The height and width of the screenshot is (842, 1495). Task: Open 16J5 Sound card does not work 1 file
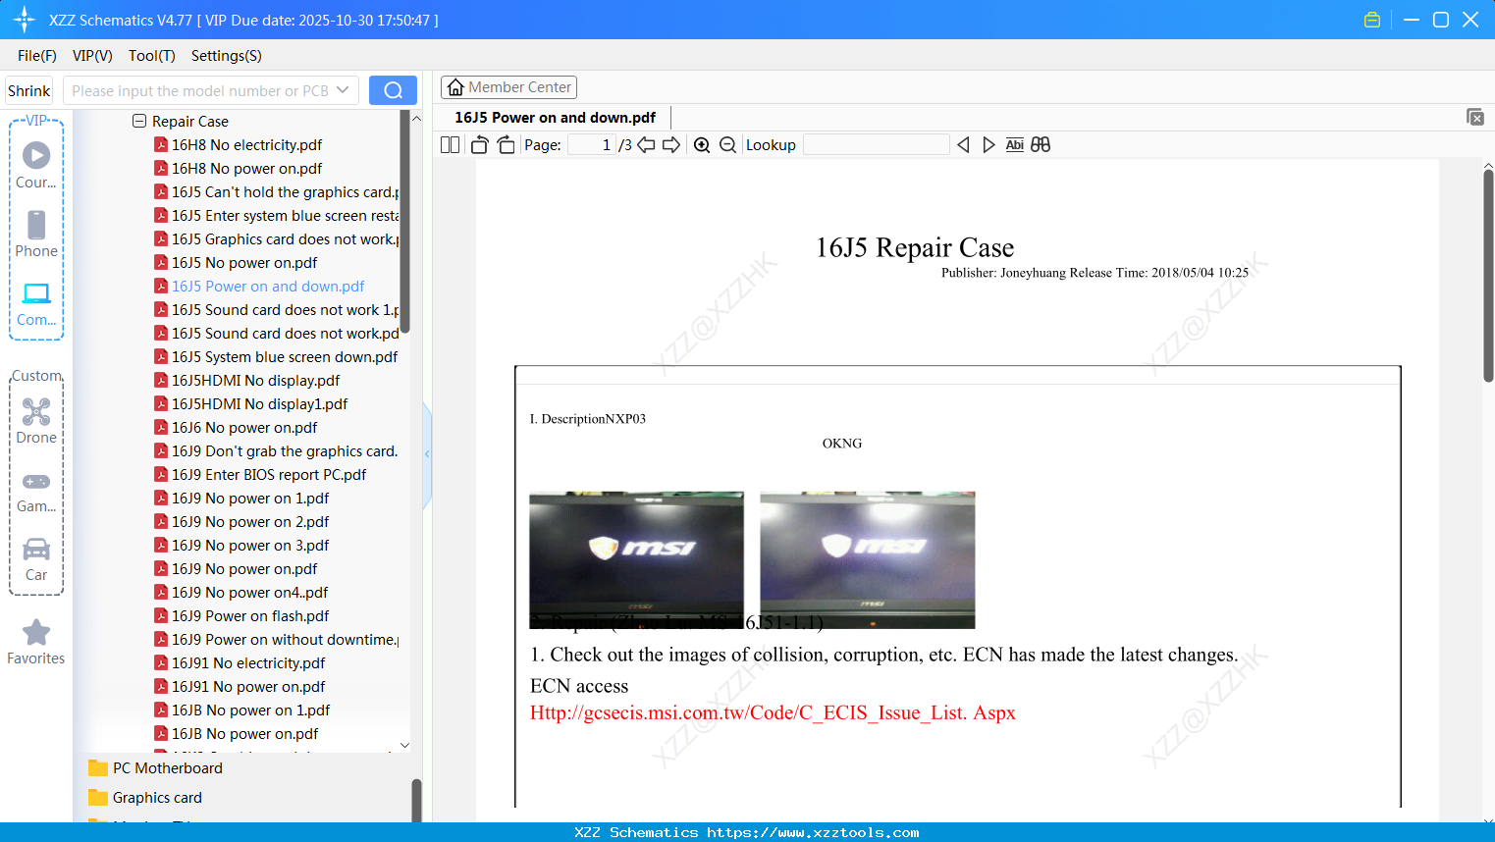click(x=277, y=310)
